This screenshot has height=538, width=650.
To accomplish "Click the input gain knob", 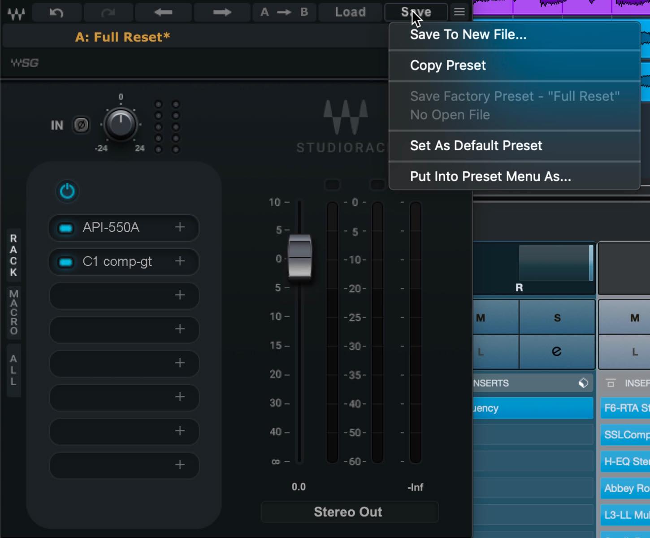I will [x=121, y=124].
